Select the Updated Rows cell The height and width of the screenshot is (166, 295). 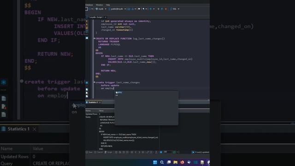click(91, 114)
